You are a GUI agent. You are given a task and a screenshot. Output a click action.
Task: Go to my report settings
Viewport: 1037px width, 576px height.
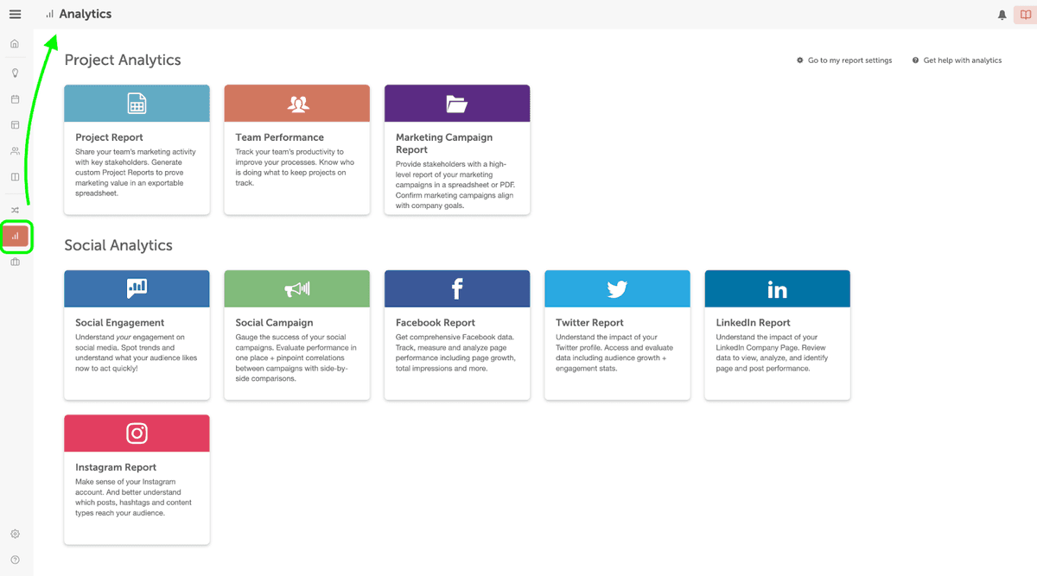click(x=844, y=60)
